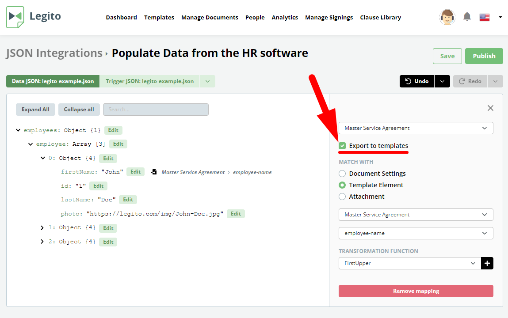The image size is (508, 318).
Task: Open the top Master Service Agreement dropdown
Action: (x=416, y=128)
